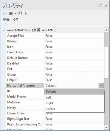This screenshot has width=110, height=131.
Task: Select the 要素 tab
Action: 6,20
